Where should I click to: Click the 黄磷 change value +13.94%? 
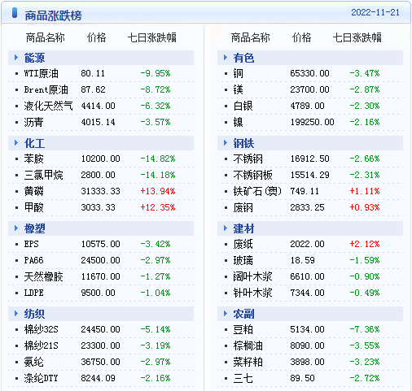click(158, 191)
